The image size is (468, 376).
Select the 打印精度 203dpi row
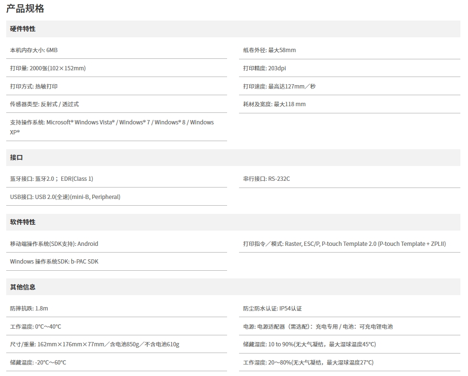coord(264,68)
